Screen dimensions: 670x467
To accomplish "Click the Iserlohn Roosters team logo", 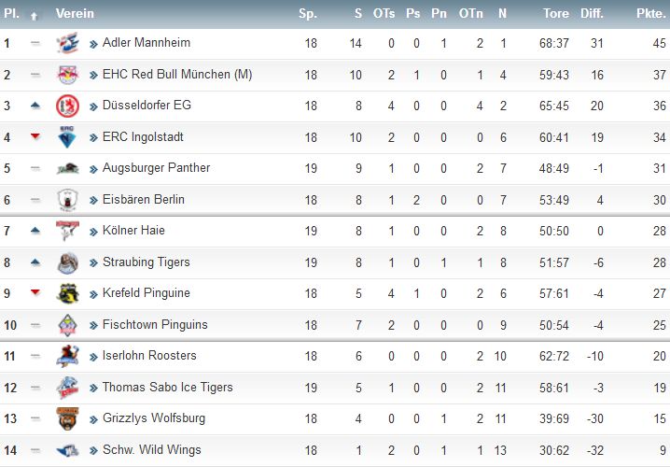I will [x=67, y=356].
